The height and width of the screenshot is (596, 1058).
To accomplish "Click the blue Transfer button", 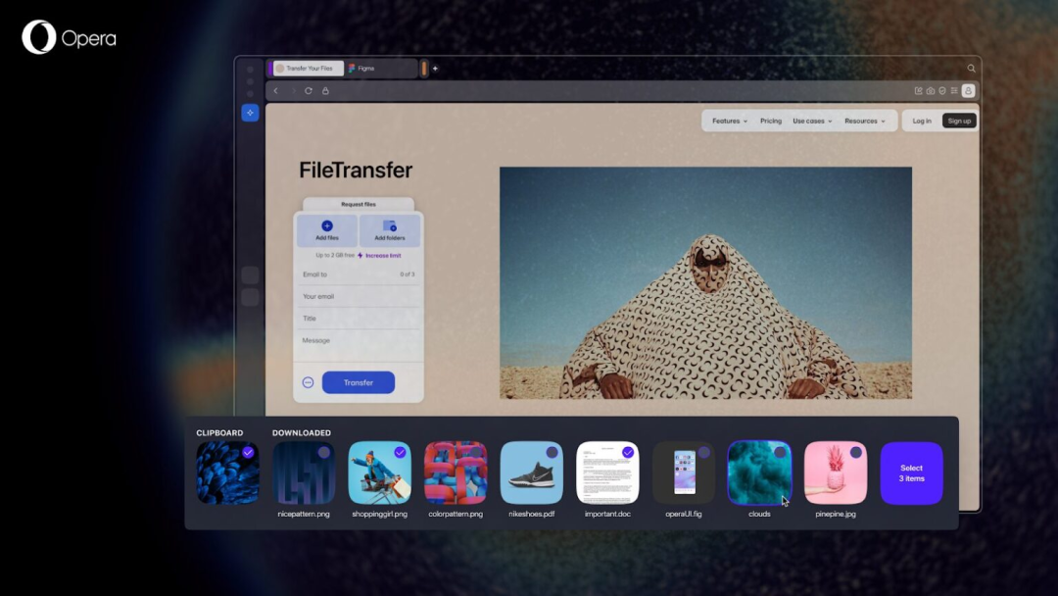I will [x=359, y=382].
